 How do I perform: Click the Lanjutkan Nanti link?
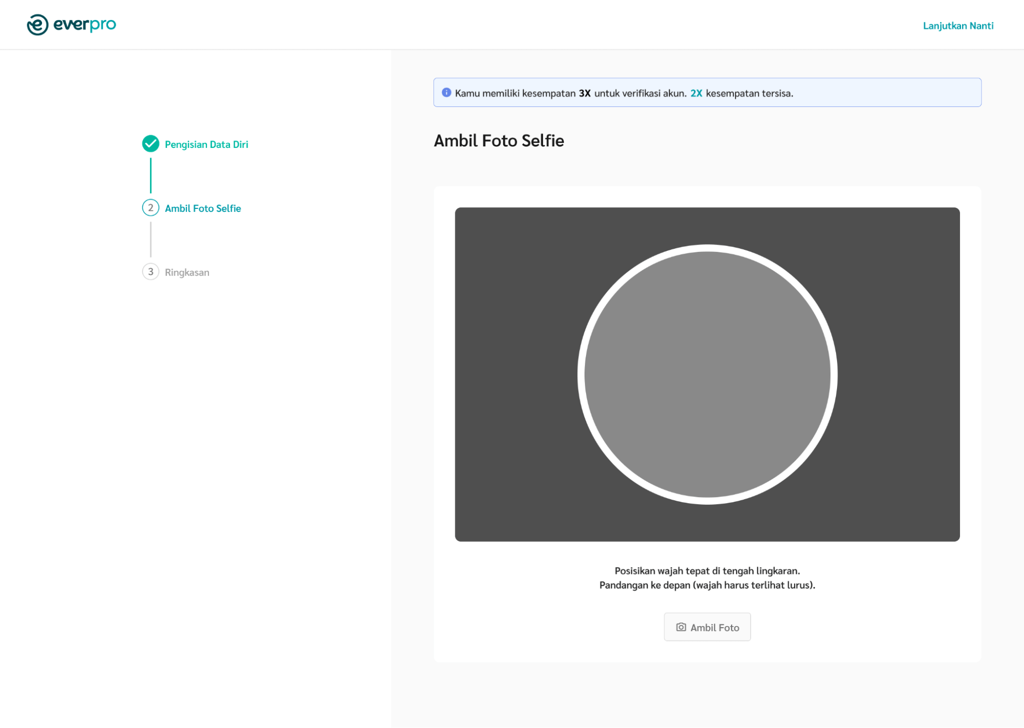[957, 26]
